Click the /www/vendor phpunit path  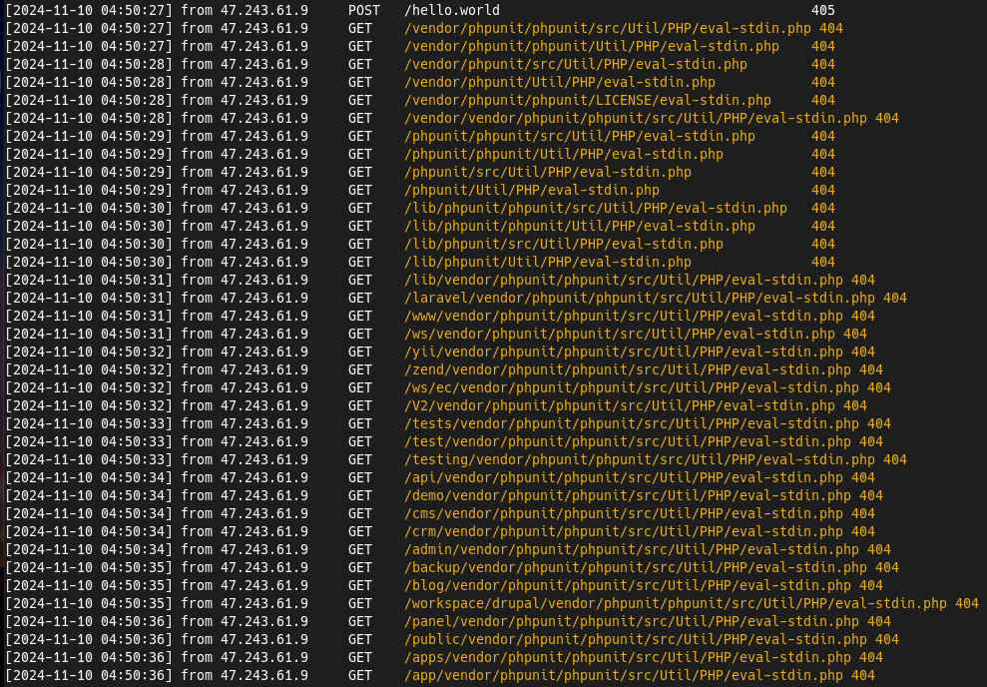[x=623, y=316]
